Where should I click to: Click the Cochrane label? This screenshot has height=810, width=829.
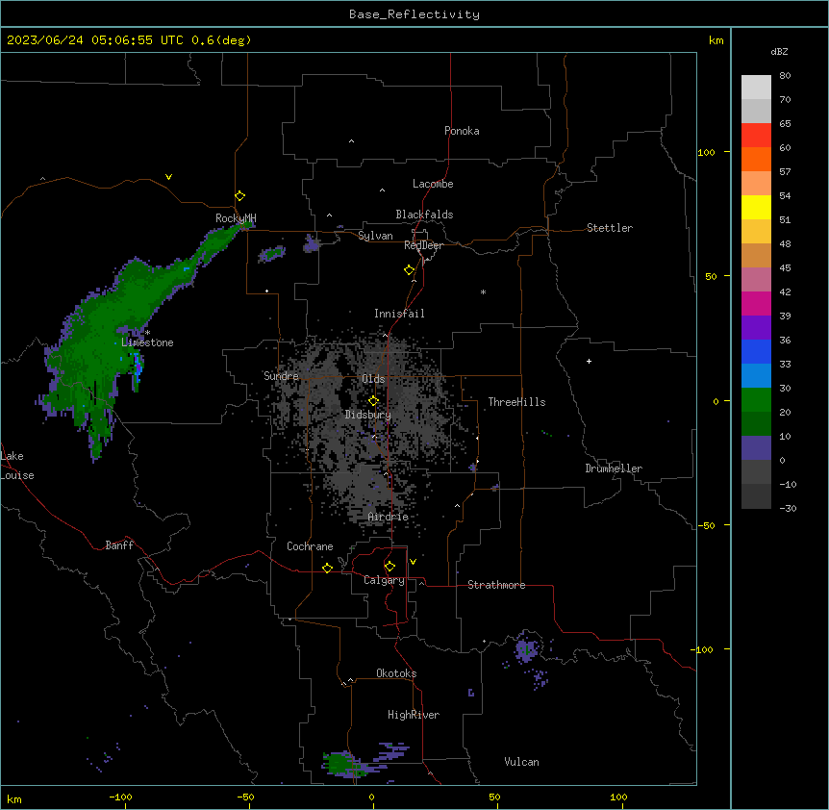click(x=310, y=546)
